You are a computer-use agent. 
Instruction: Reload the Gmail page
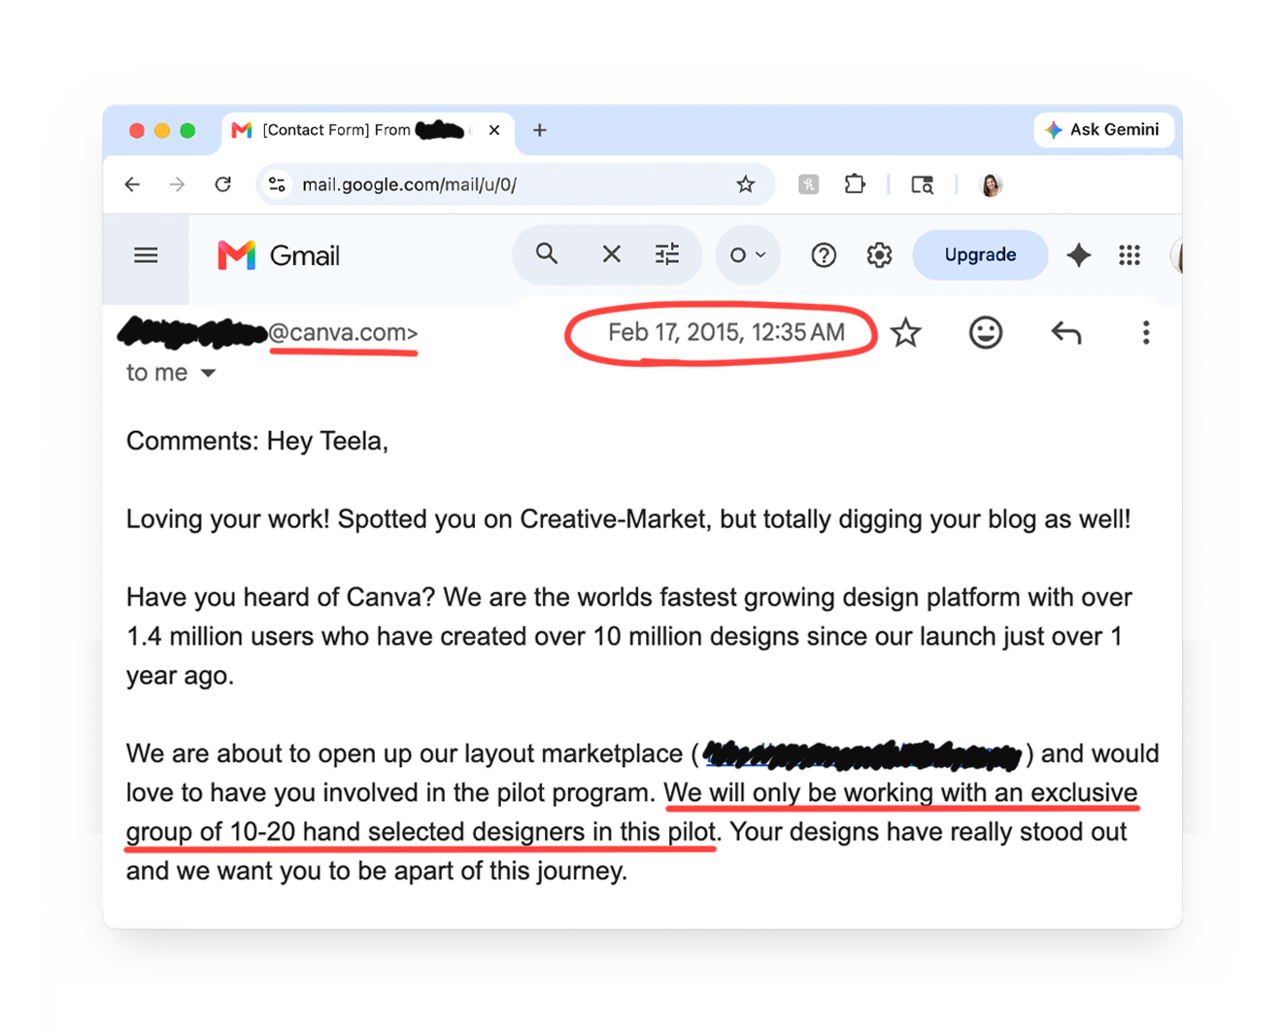pyautogui.click(x=223, y=184)
